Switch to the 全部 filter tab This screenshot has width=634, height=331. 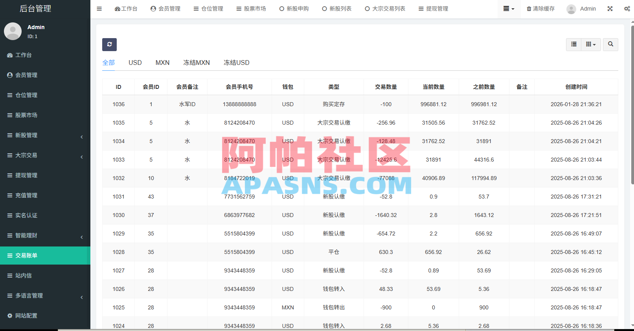click(108, 63)
